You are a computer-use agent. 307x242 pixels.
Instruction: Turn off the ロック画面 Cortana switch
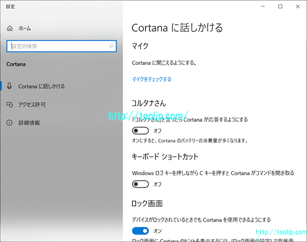(140, 231)
